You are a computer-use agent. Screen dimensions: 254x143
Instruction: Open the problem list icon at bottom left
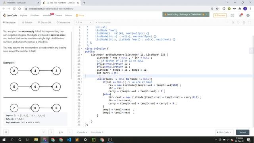click(x=6, y=132)
